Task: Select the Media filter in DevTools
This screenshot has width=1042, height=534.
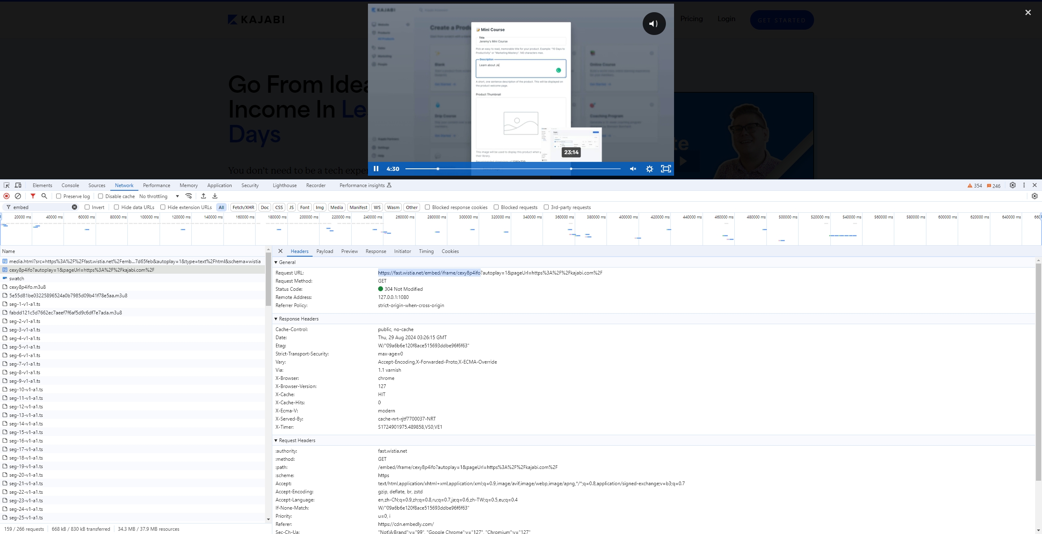Action: 336,207
